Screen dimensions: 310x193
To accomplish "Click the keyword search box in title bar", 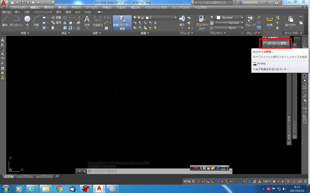I will click(x=213, y=2).
